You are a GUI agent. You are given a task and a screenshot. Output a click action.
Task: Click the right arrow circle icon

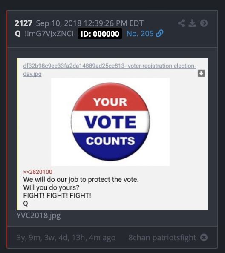click(204, 23)
